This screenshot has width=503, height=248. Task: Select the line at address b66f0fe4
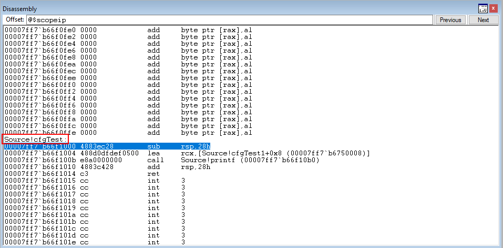tap(128, 44)
